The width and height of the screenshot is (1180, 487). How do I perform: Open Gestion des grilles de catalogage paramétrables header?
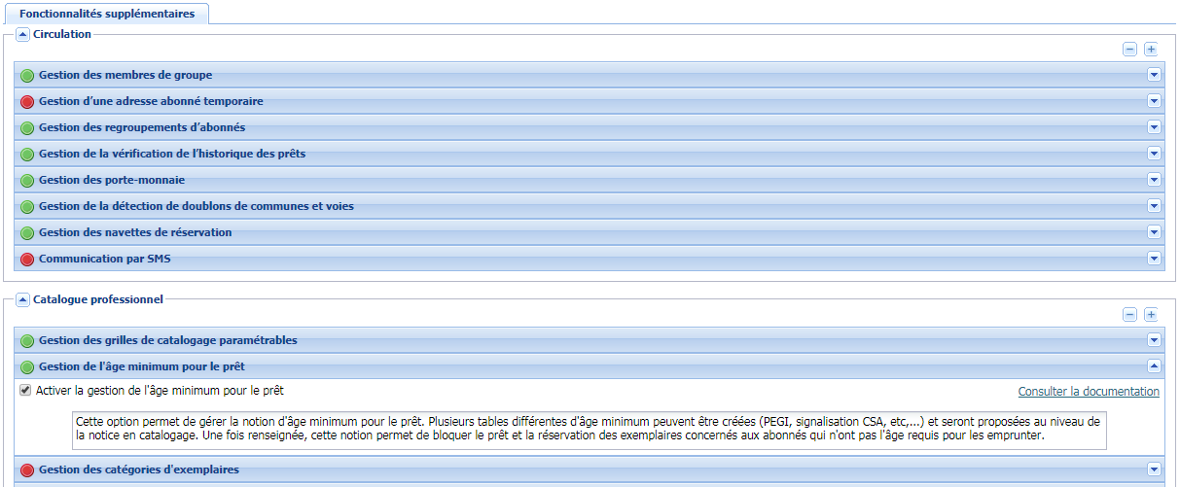click(x=167, y=340)
